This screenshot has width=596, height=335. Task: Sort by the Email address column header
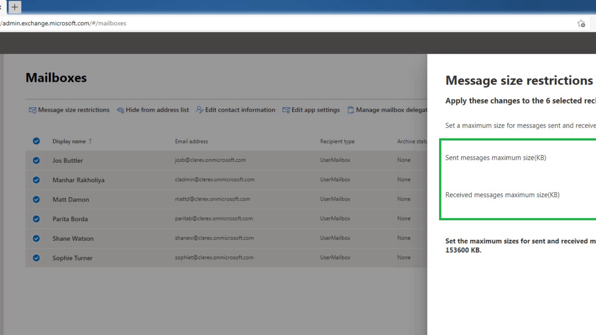(191, 141)
